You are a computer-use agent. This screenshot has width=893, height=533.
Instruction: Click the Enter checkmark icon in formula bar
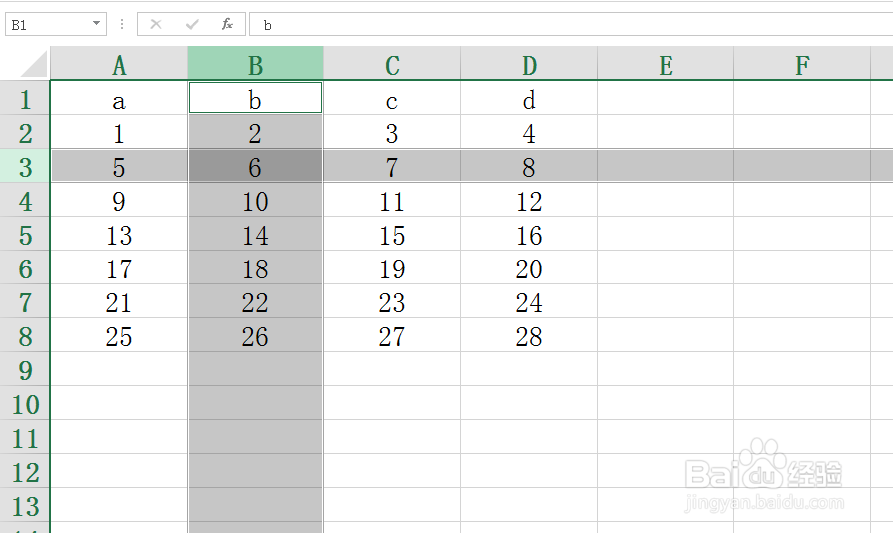coord(192,25)
